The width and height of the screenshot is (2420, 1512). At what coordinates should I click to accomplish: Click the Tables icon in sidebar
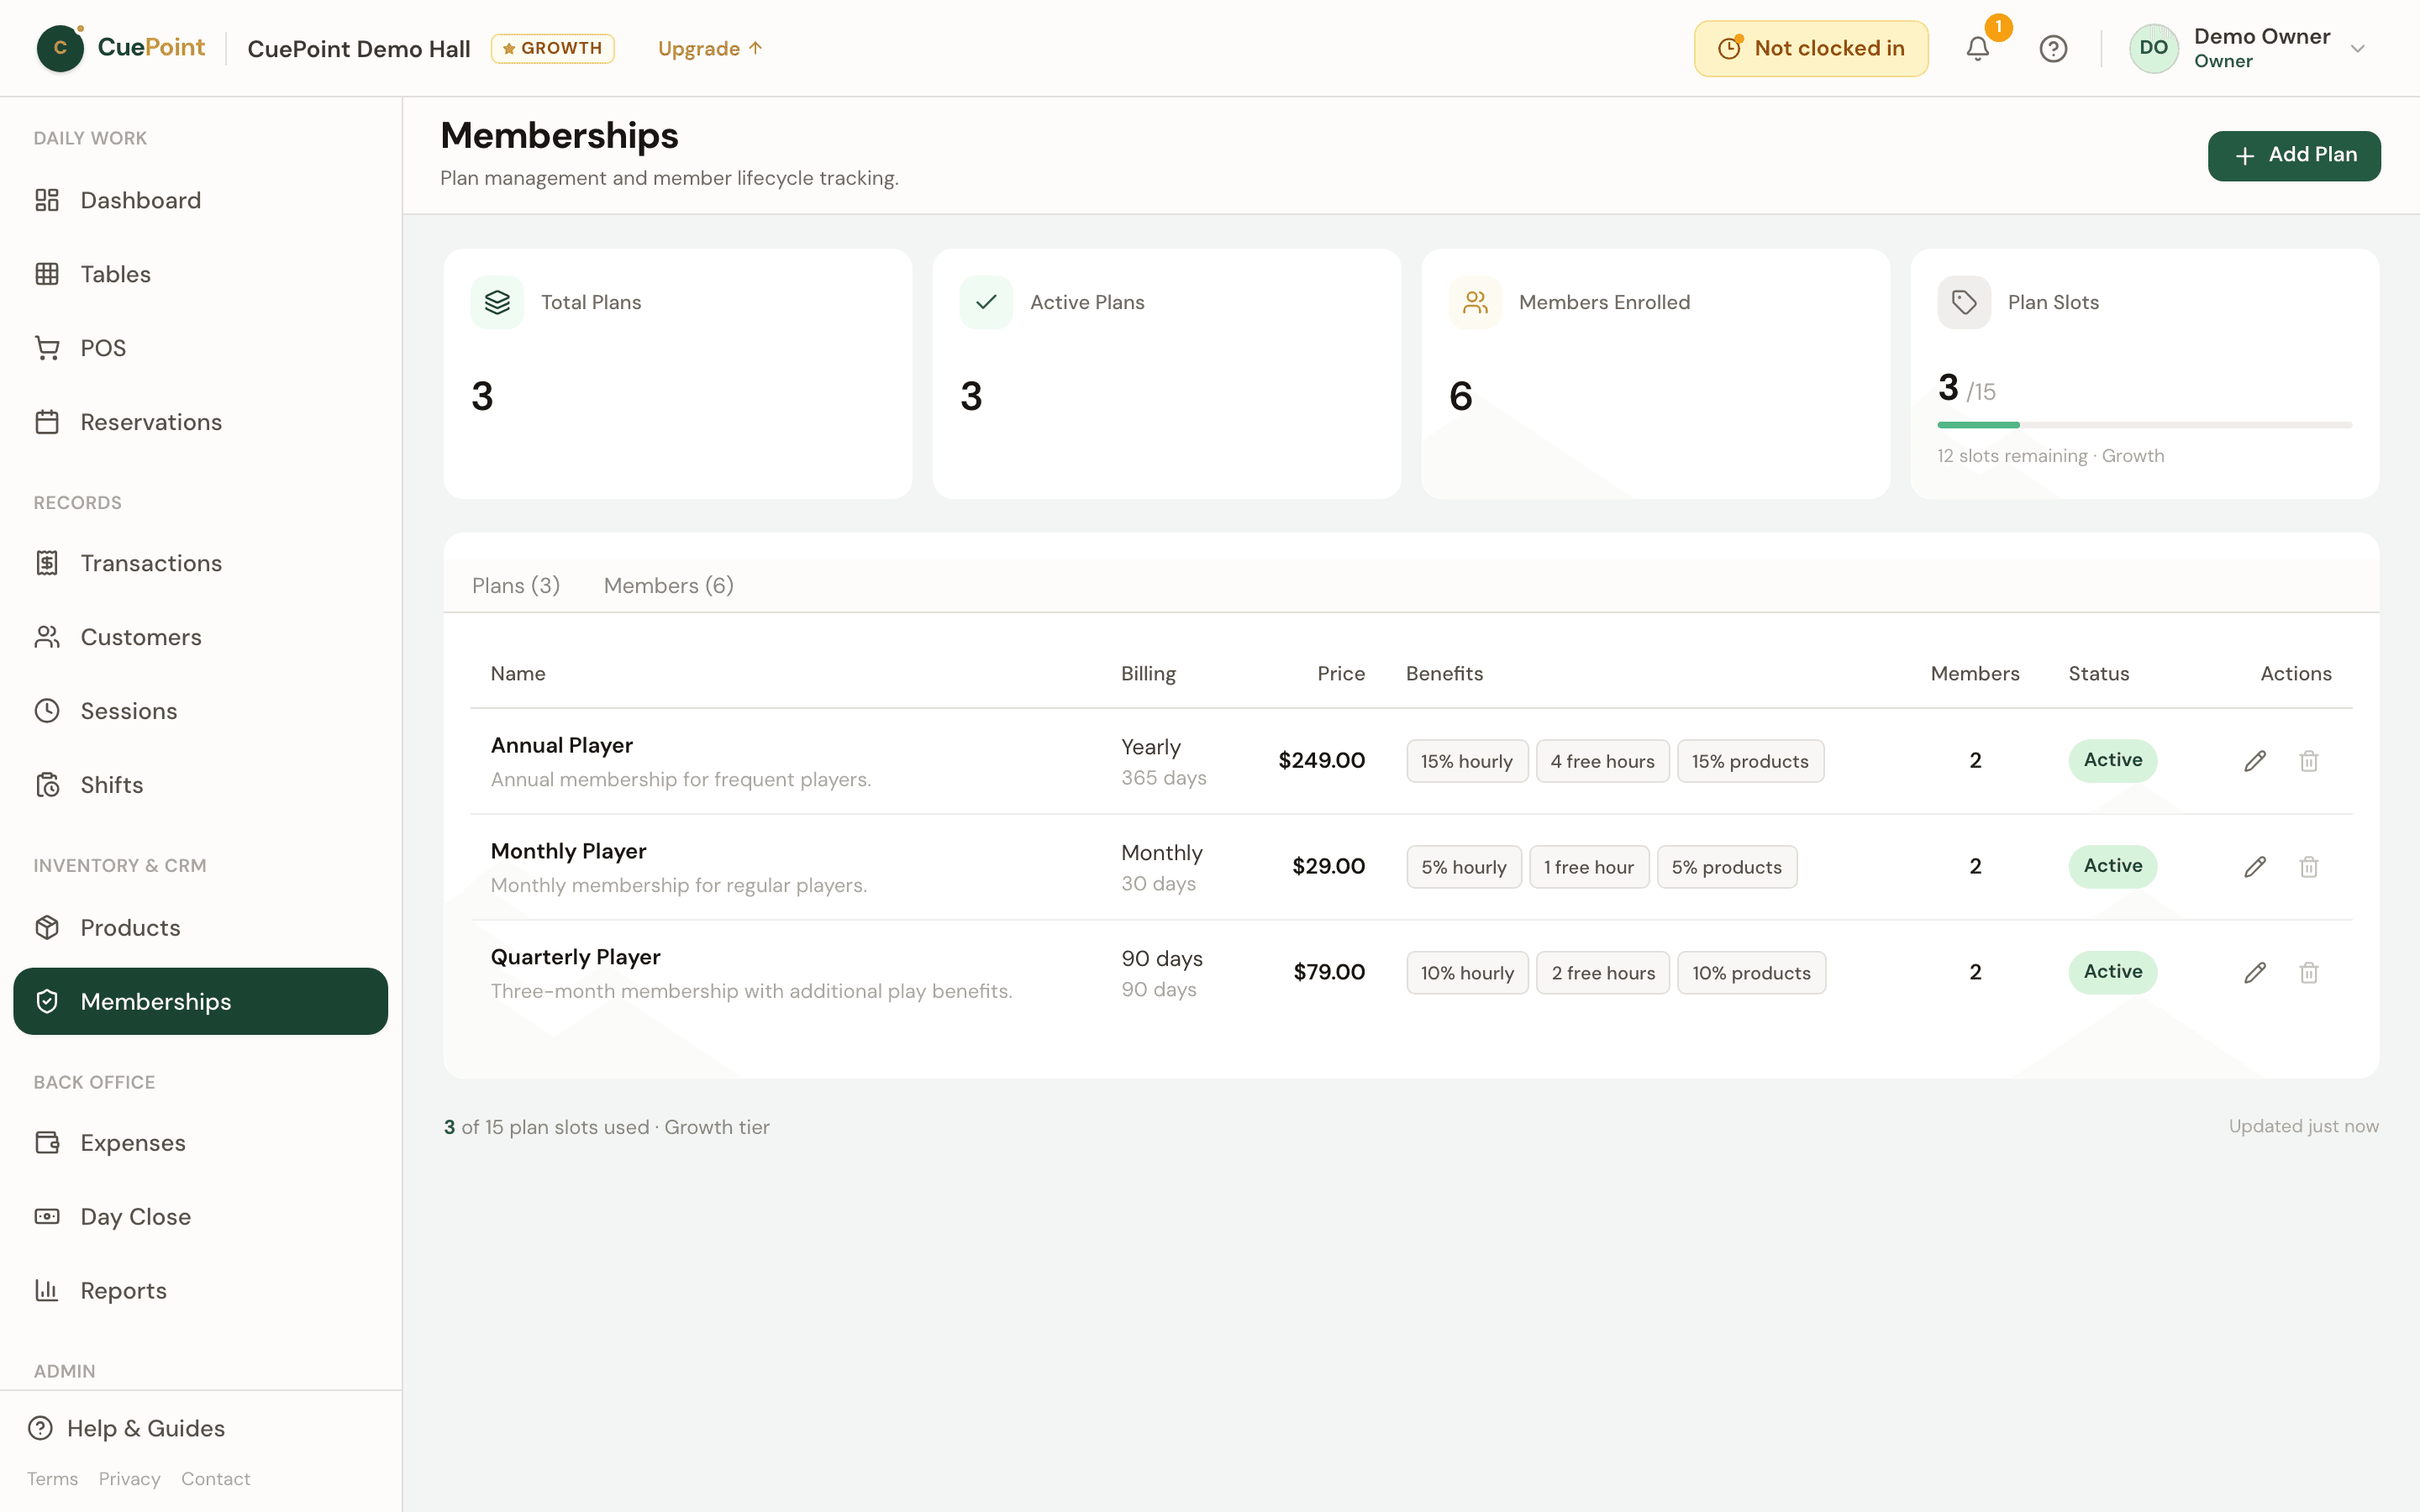tap(47, 274)
